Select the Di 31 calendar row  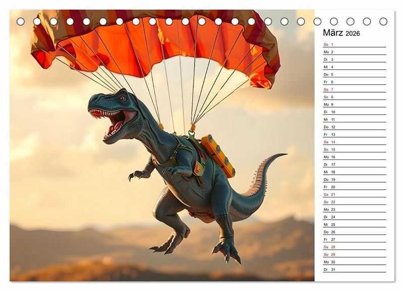354,269
